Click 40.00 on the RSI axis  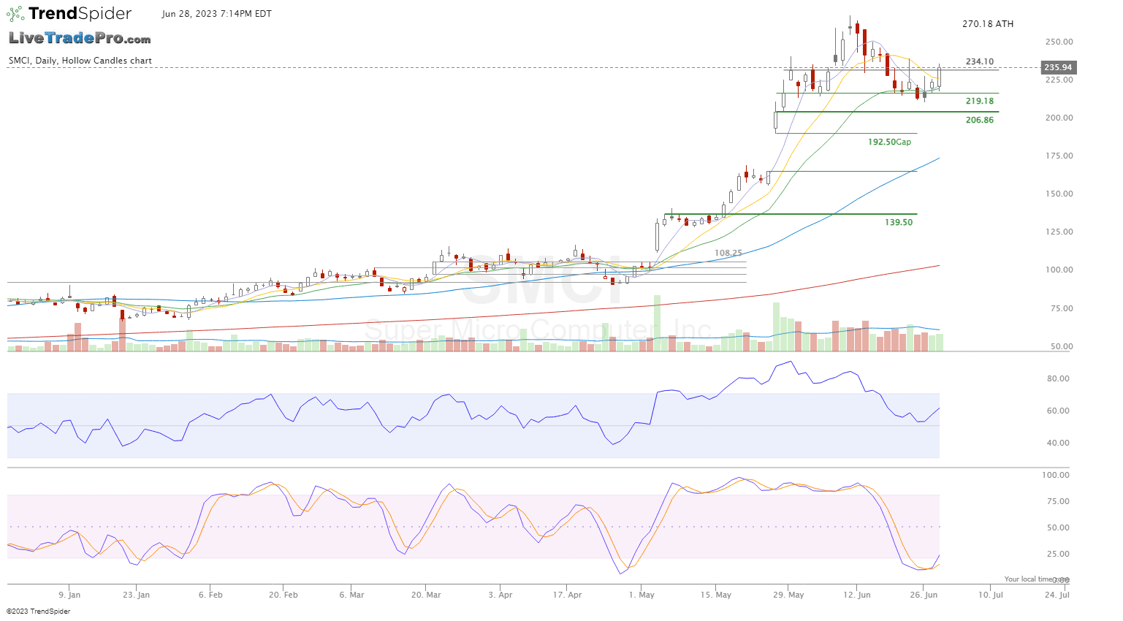[x=1058, y=443]
